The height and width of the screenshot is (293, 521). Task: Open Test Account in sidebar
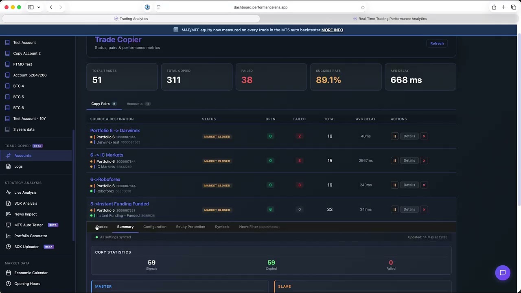(24, 42)
